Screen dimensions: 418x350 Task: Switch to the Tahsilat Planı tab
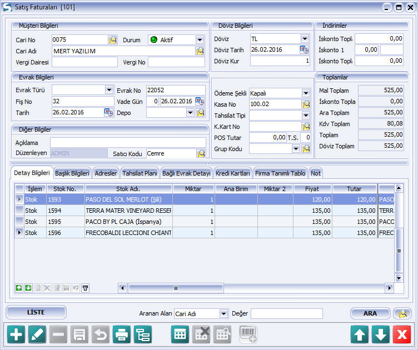click(x=140, y=173)
